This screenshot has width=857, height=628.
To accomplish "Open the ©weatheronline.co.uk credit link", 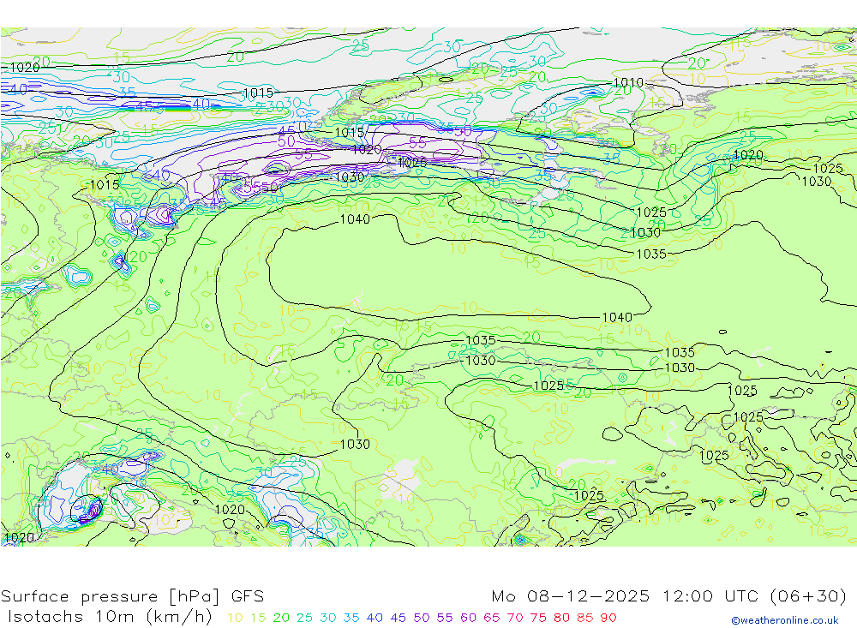I will point(785,620).
